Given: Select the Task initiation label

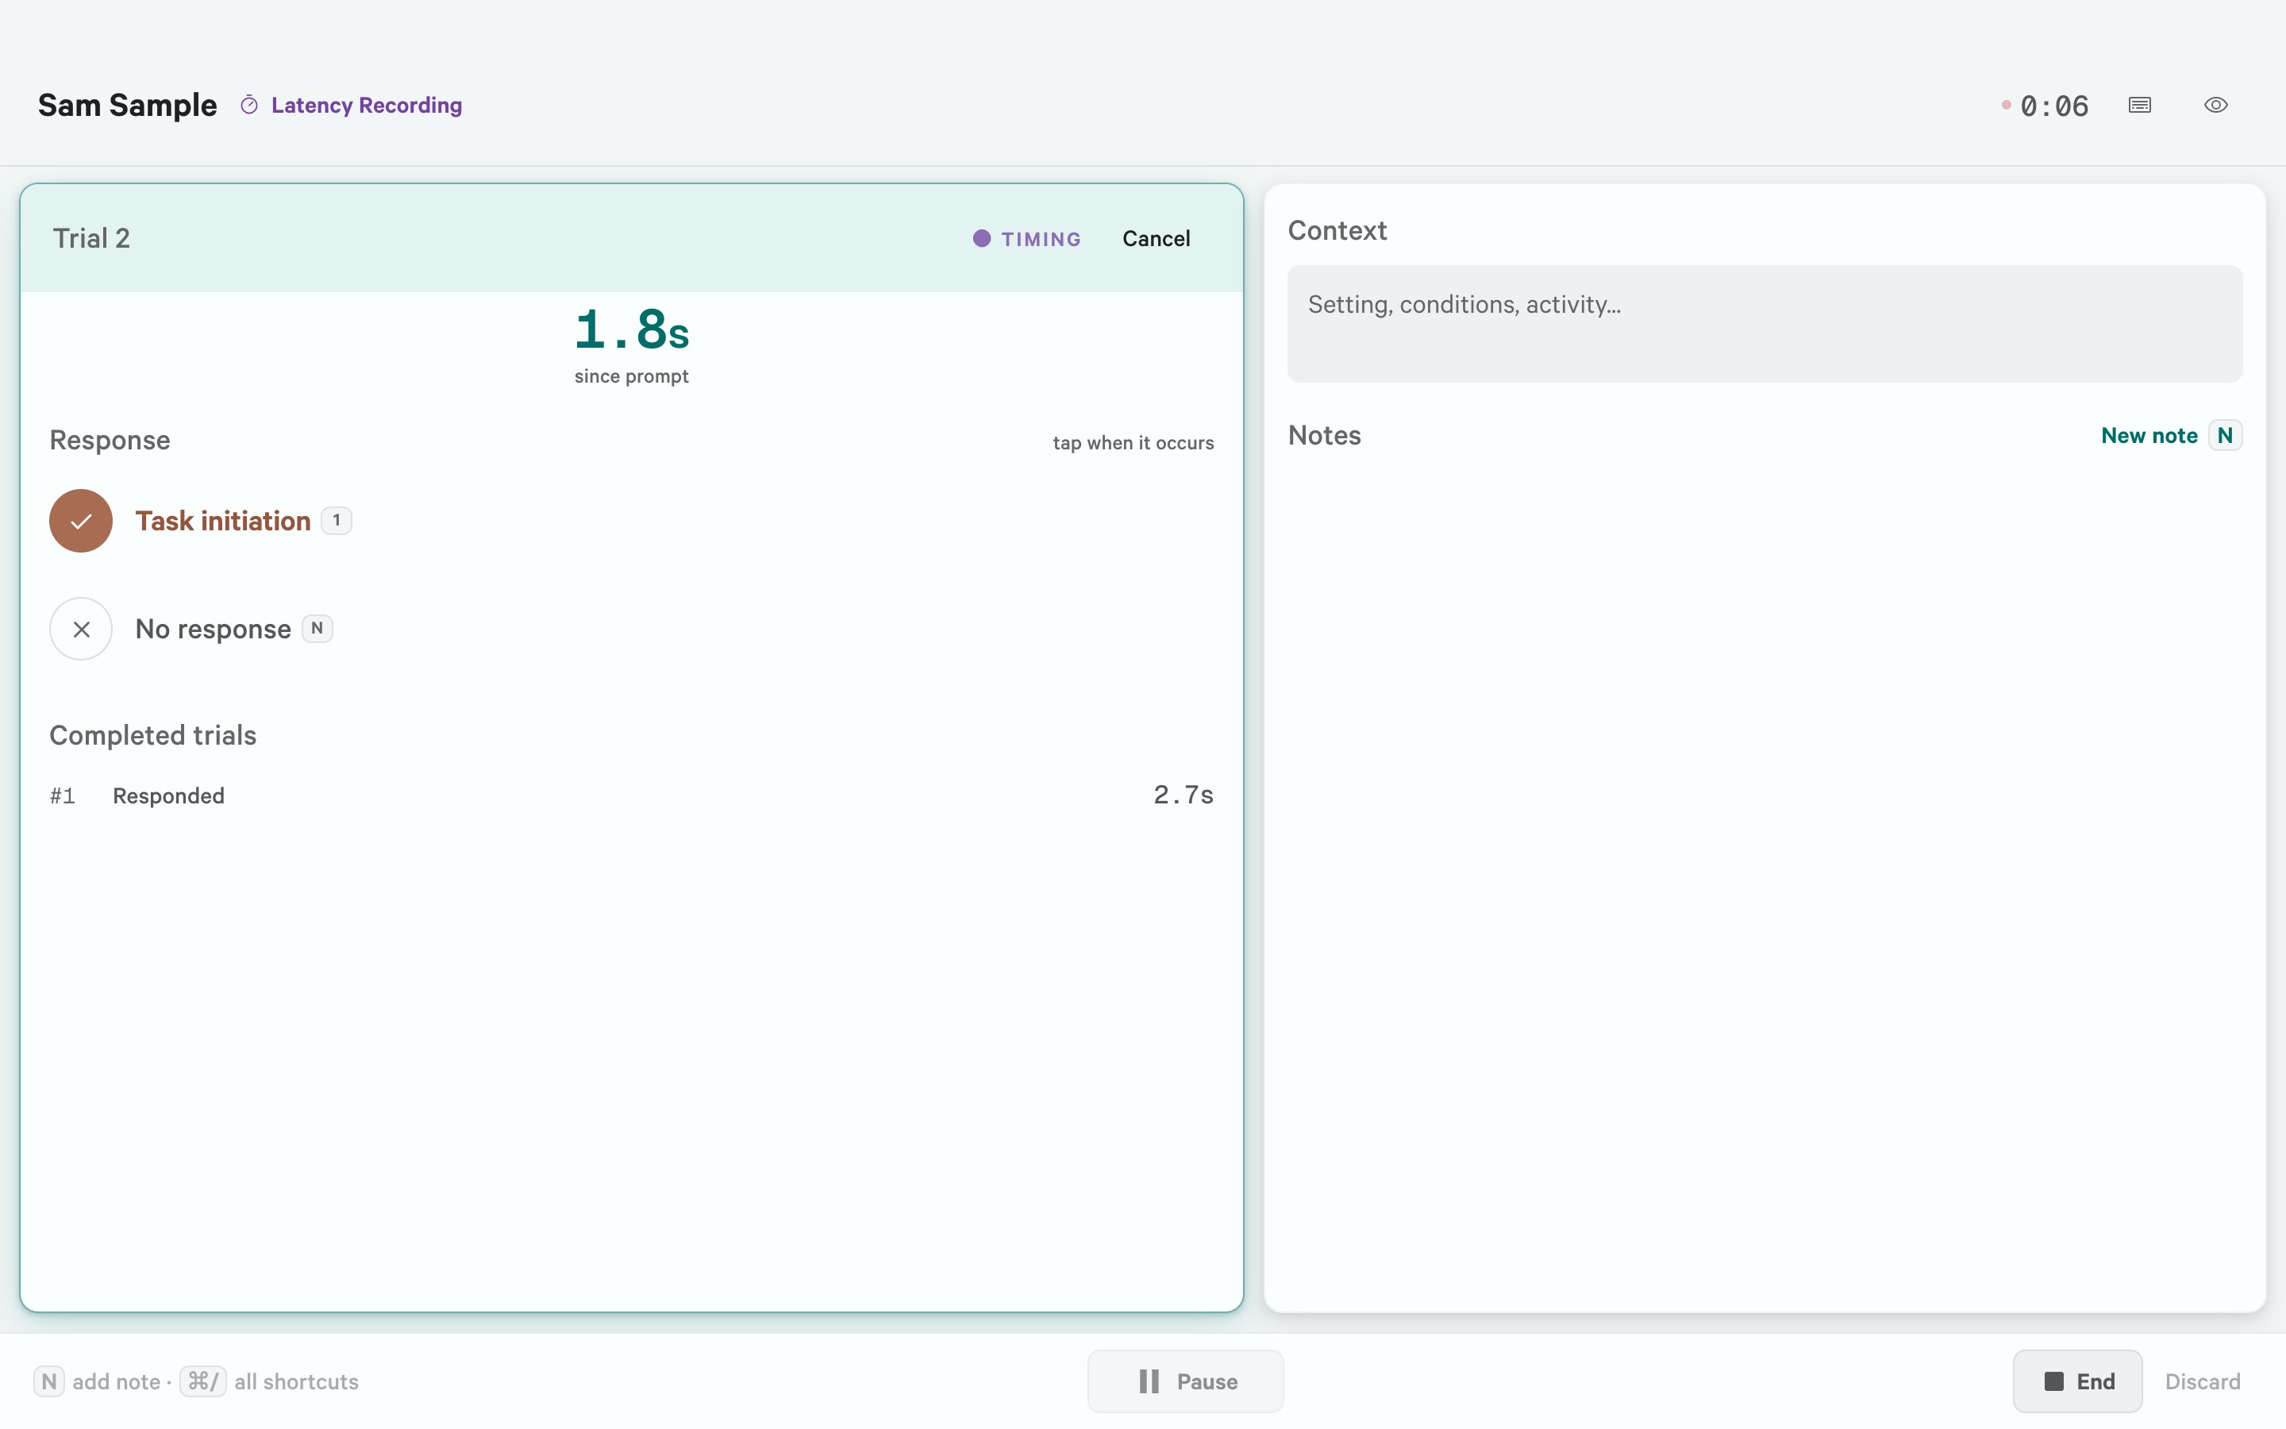Looking at the screenshot, I should pyautogui.click(x=223, y=521).
